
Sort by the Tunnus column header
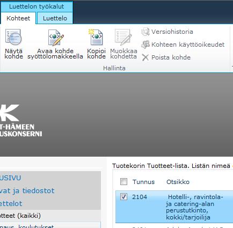(143, 182)
